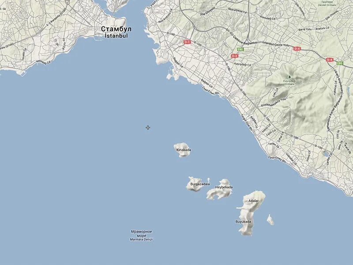The height and width of the screenshot is (265, 353).
Task: Select the Kınalıada island label
Action: 184,150
